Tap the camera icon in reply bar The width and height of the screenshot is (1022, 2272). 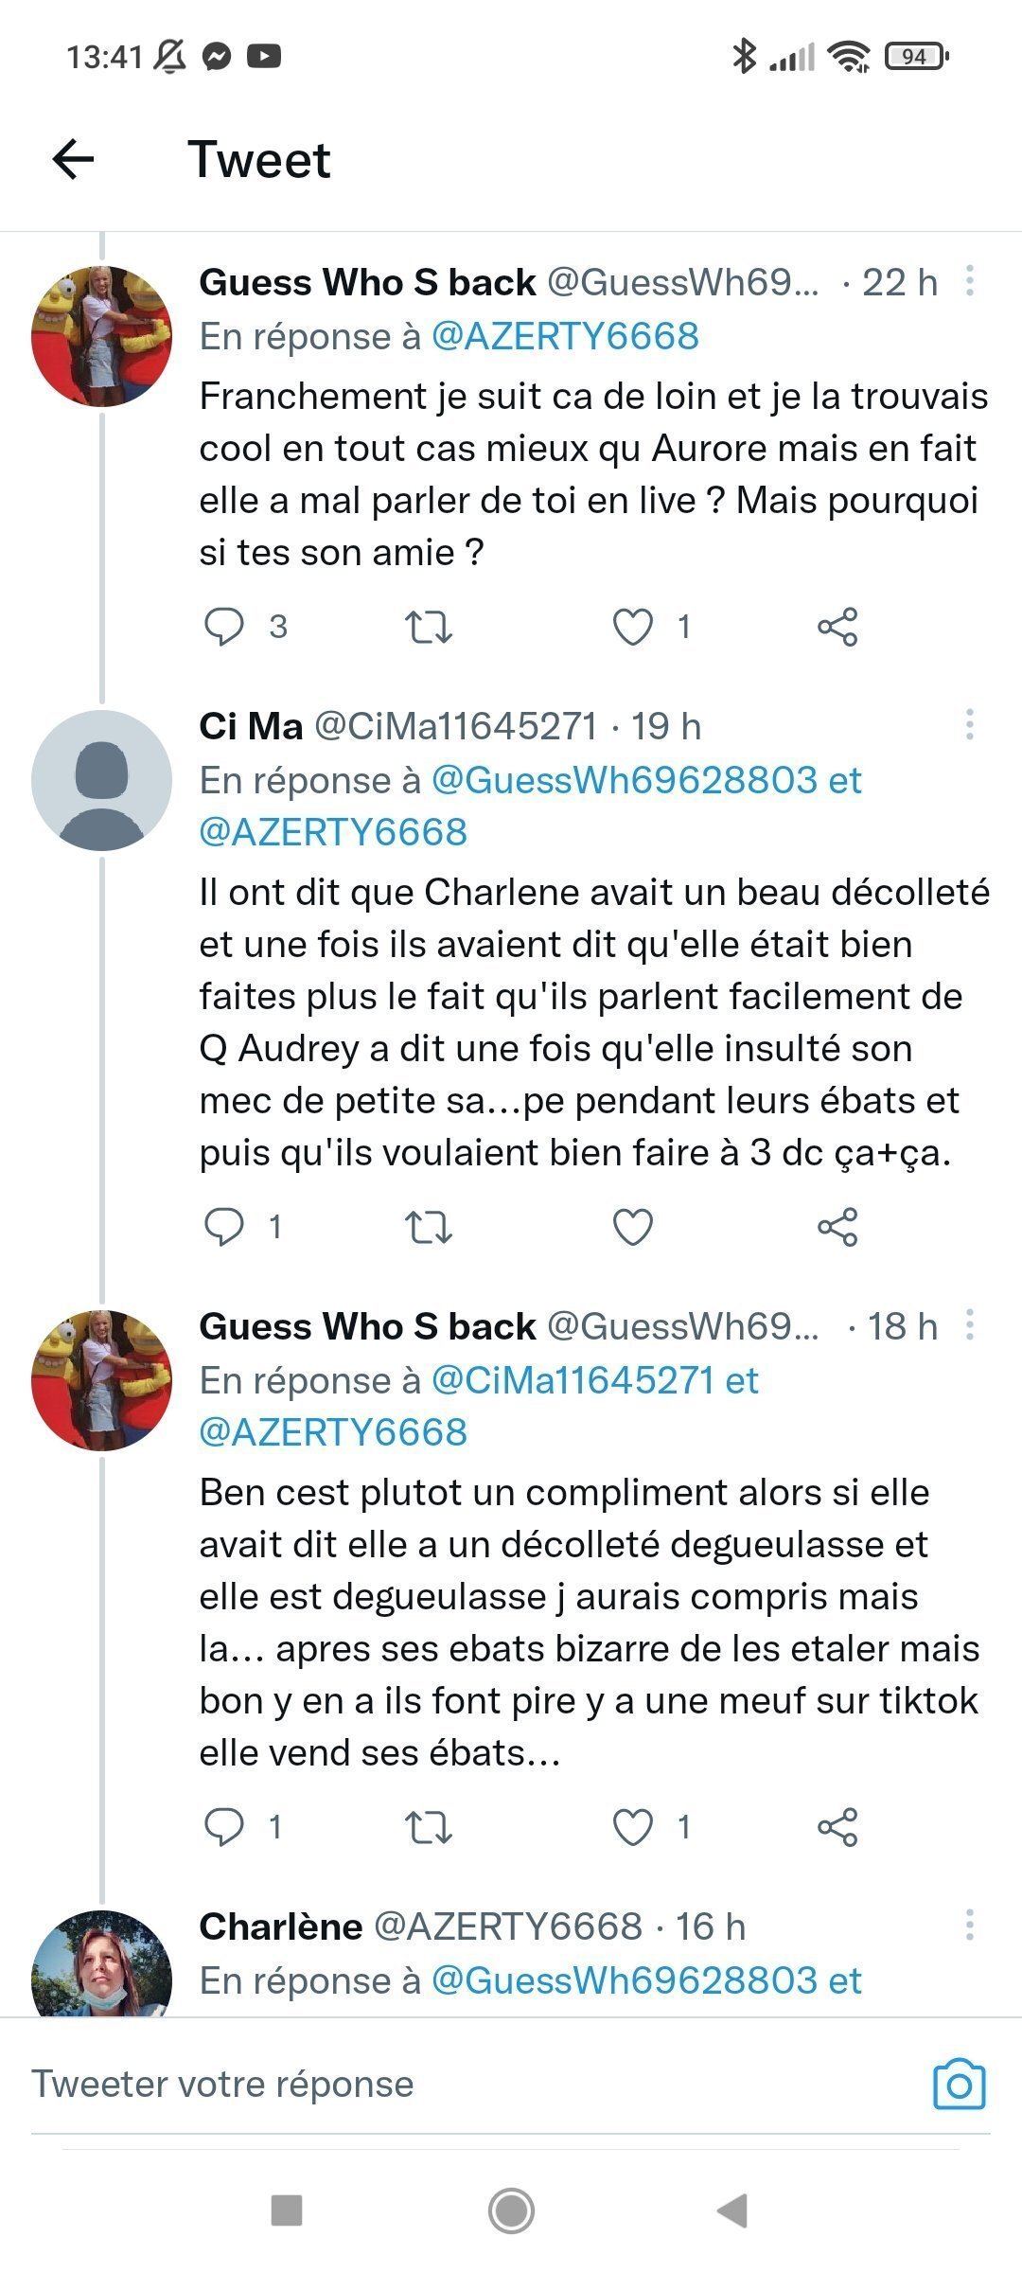click(x=960, y=2085)
